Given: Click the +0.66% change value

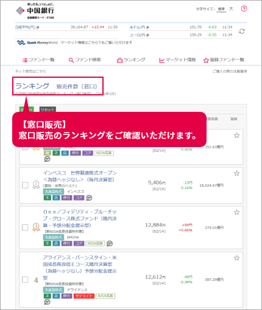Looking at the screenshot, I should [x=185, y=230].
